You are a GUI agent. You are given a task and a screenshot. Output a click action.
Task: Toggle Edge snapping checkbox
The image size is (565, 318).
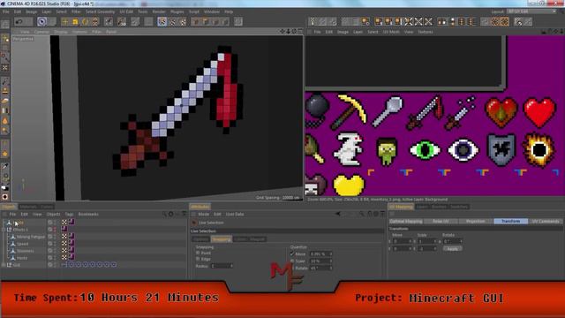point(198,259)
